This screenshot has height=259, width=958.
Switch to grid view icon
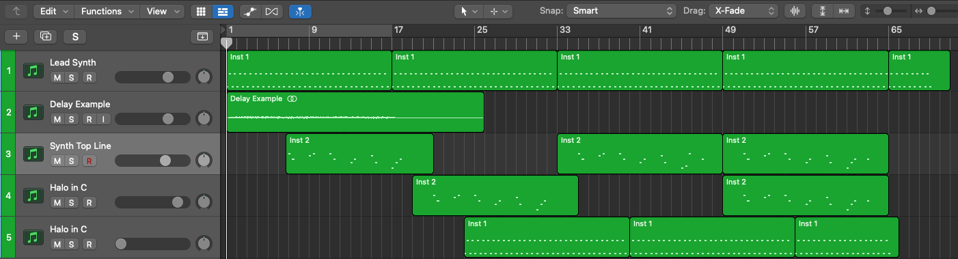[200, 11]
